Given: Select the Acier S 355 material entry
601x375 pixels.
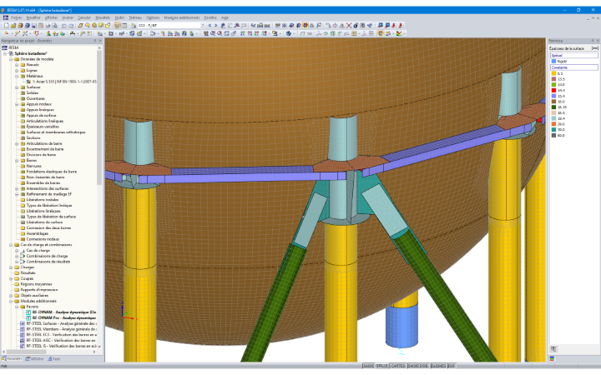Looking at the screenshot, I should pos(64,82).
